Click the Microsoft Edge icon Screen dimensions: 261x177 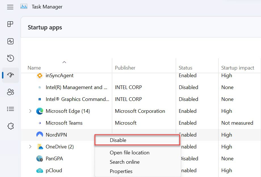[40, 111]
